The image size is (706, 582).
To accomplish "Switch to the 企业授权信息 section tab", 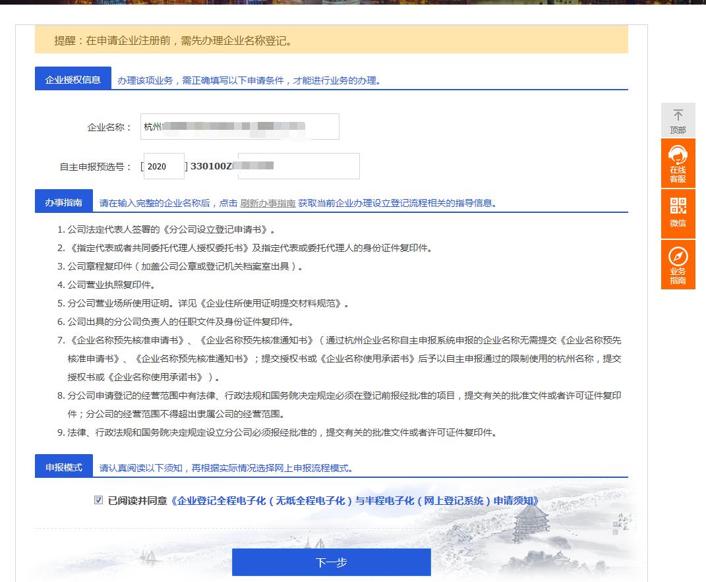I will [x=73, y=77].
